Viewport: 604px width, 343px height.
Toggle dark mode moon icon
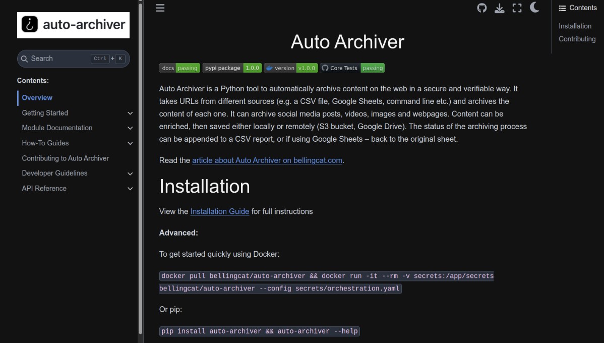click(534, 8)
